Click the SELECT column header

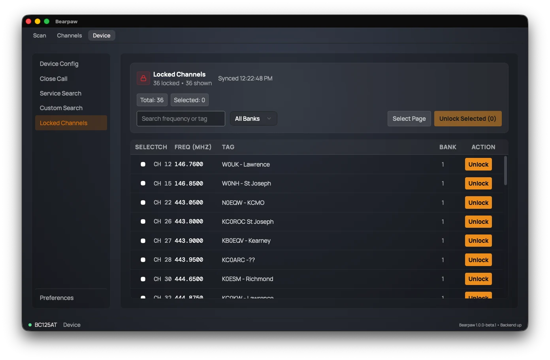146,147
